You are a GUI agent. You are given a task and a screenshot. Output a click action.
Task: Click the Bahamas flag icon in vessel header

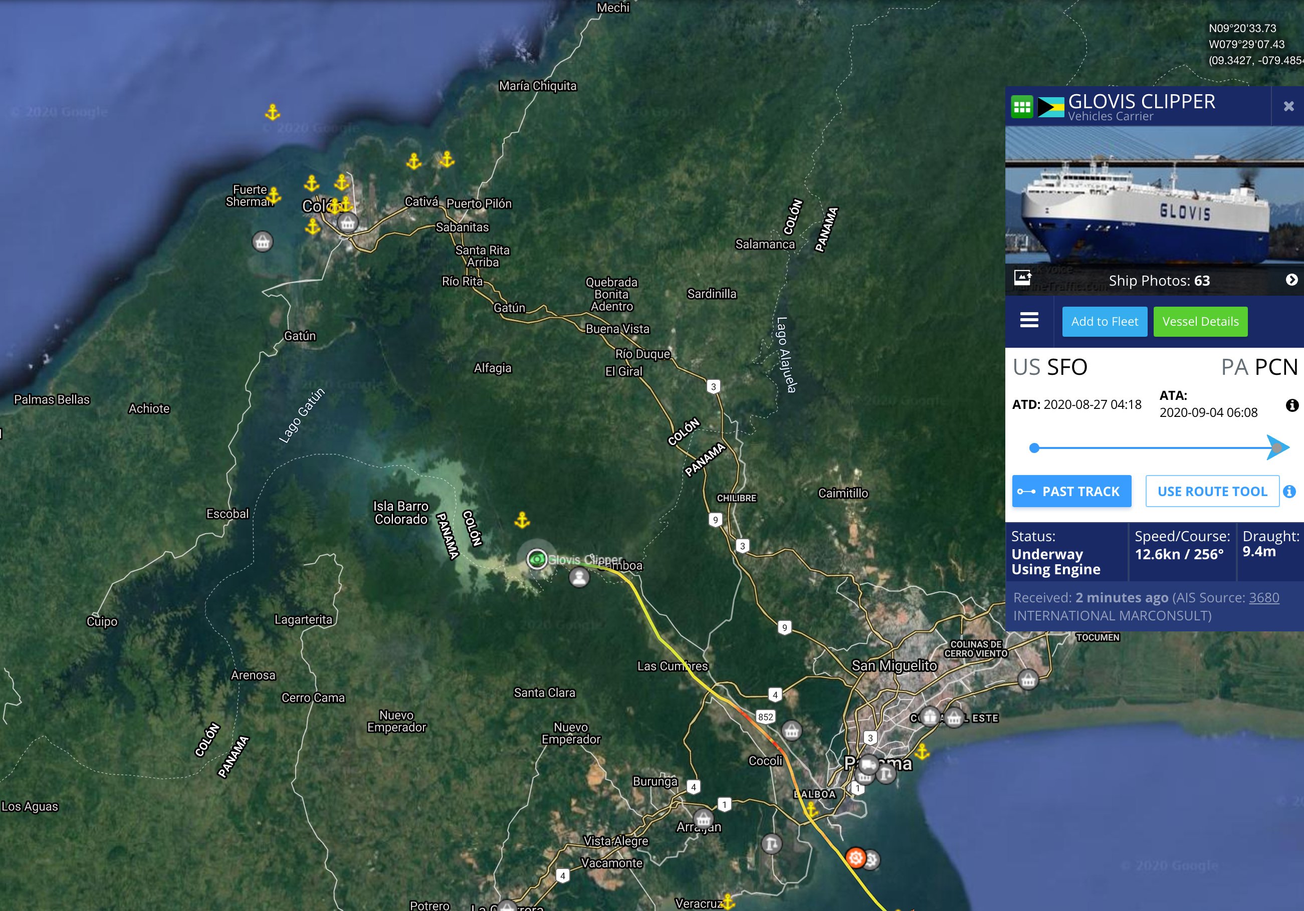(1050, 107)
